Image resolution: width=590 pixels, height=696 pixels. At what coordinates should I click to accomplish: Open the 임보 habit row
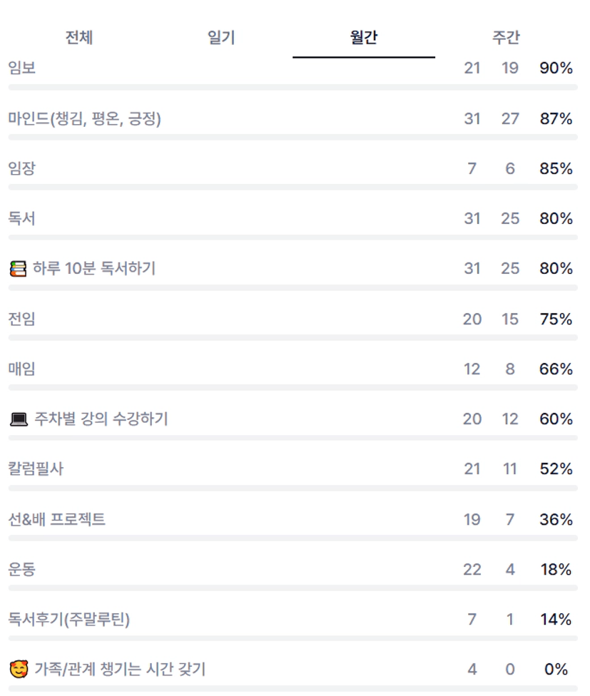pyautogui.click(x=22, y=68)
